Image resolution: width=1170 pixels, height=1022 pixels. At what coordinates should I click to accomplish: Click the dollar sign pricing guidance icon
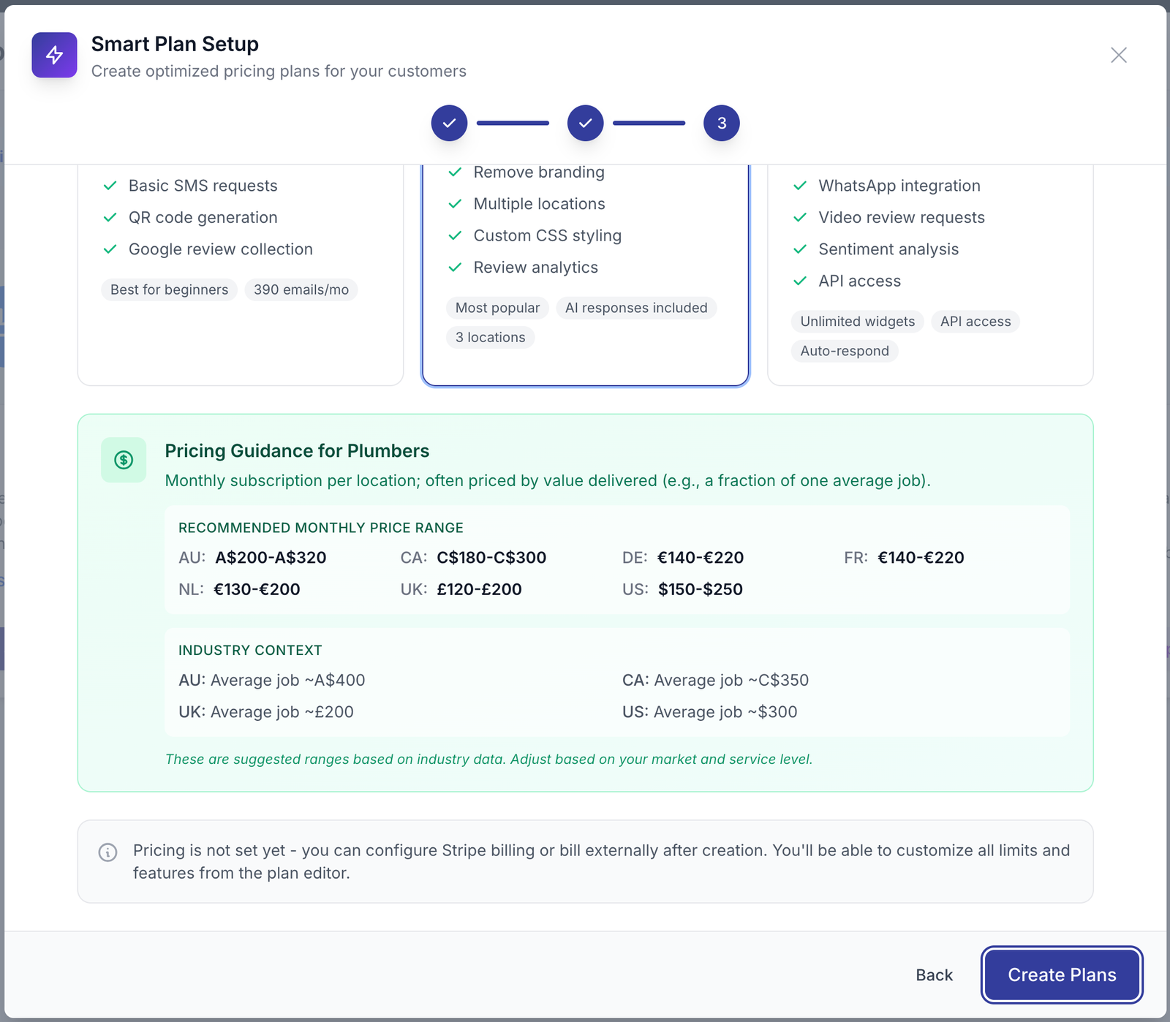123,460
